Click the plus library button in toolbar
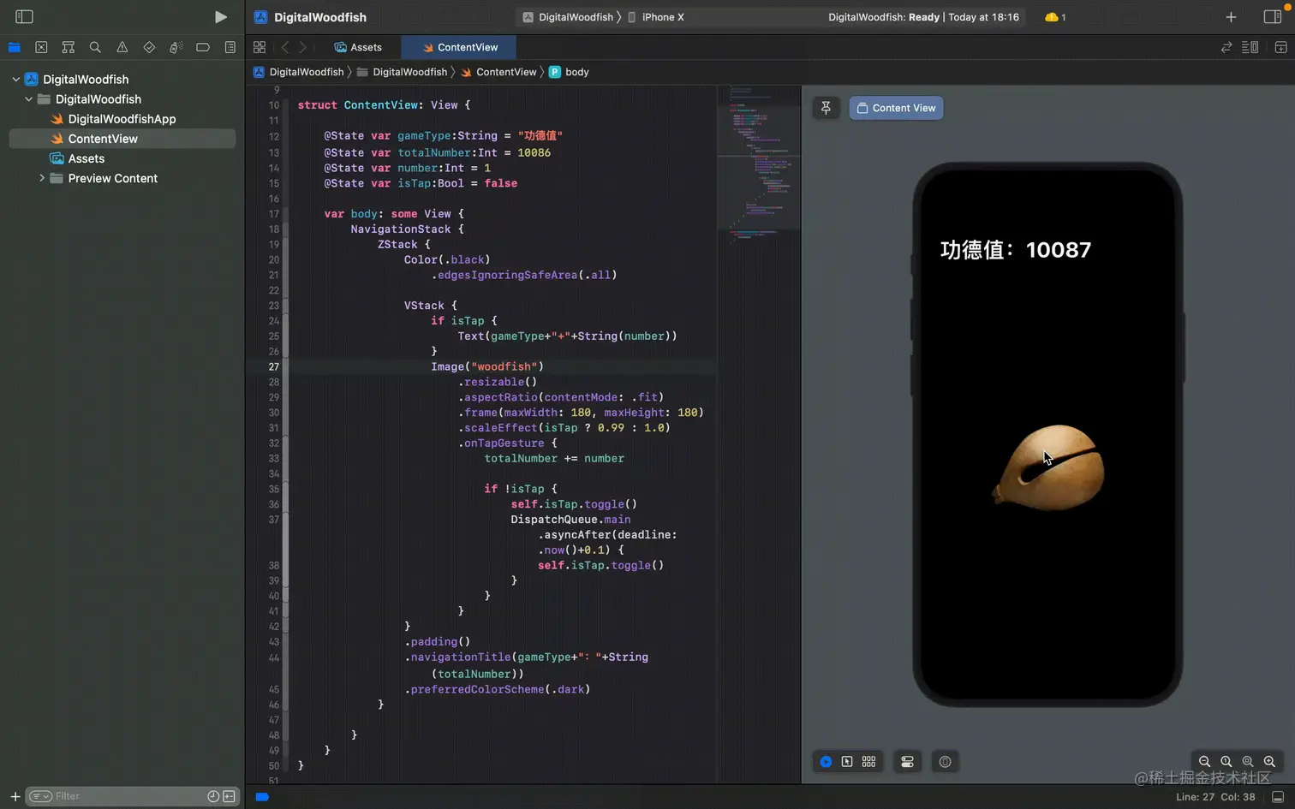This screenshot has height=809, width=1295. (1231, 17)
